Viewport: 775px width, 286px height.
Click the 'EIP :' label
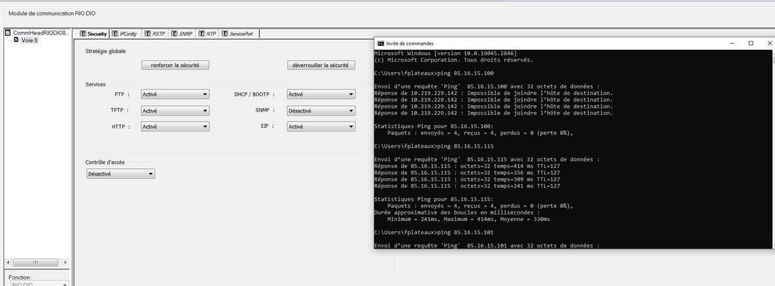click(x=267, y=126)
